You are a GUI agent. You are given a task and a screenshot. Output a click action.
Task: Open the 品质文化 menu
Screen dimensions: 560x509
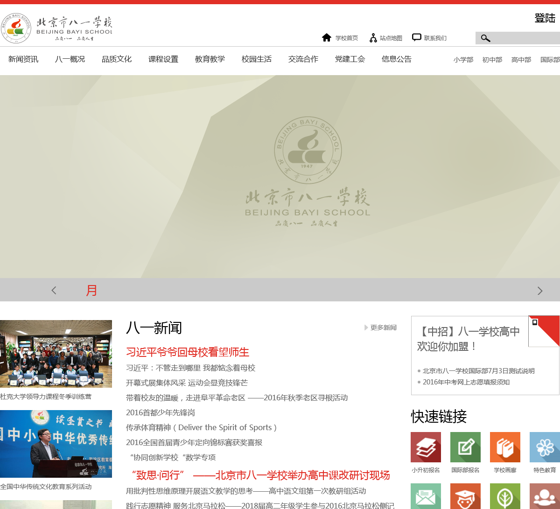pos(117,59)
